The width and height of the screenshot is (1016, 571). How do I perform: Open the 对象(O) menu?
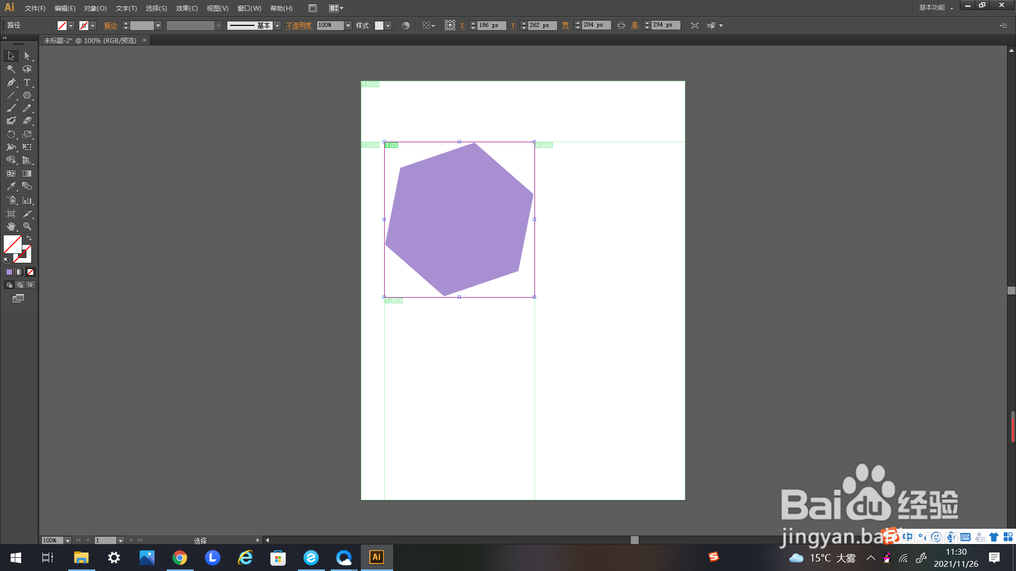point(95,8)
